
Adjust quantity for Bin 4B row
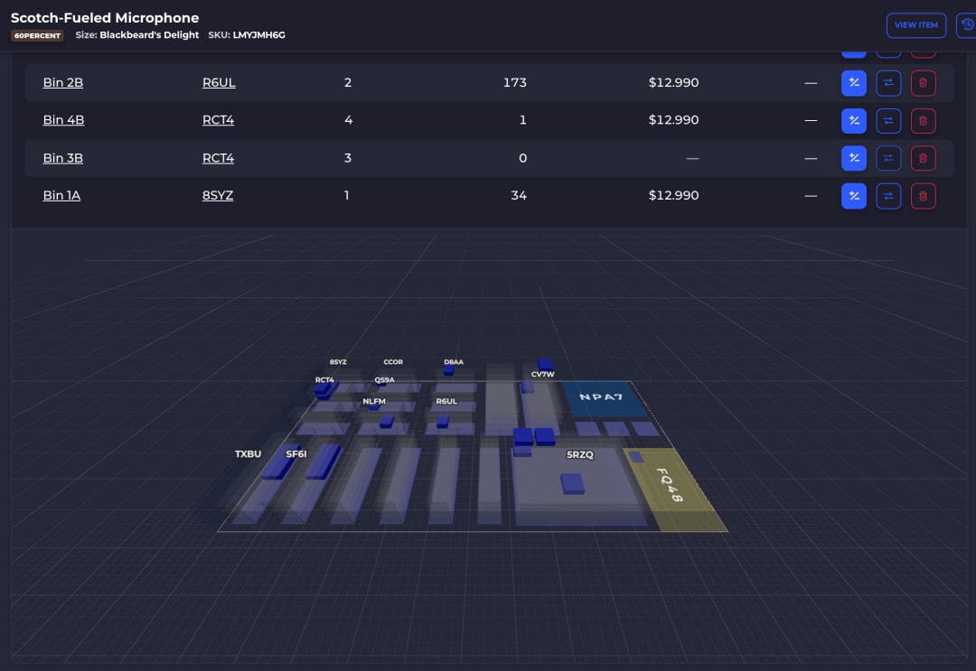853,121
